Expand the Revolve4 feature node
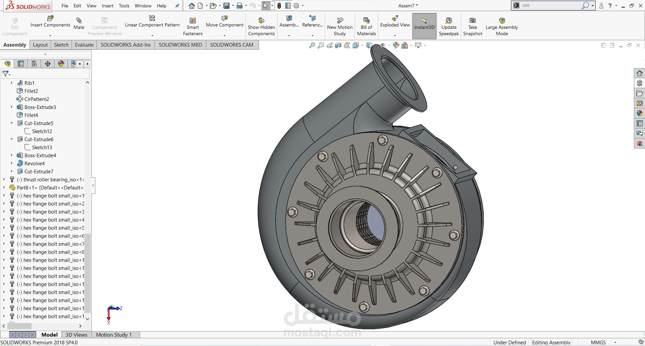 [x=12, y=163]
